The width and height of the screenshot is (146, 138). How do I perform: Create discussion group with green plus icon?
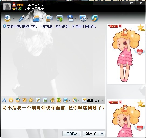[x=60, y=18]
